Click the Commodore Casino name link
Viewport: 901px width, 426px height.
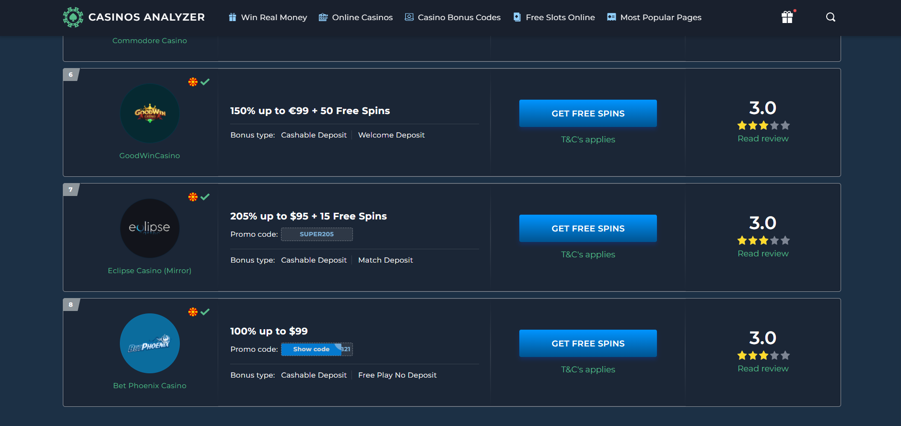(x=150, y=41)
